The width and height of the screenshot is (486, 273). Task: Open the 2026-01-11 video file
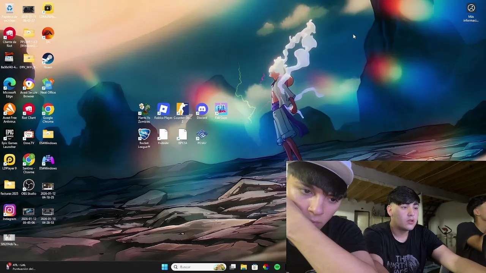28,13
